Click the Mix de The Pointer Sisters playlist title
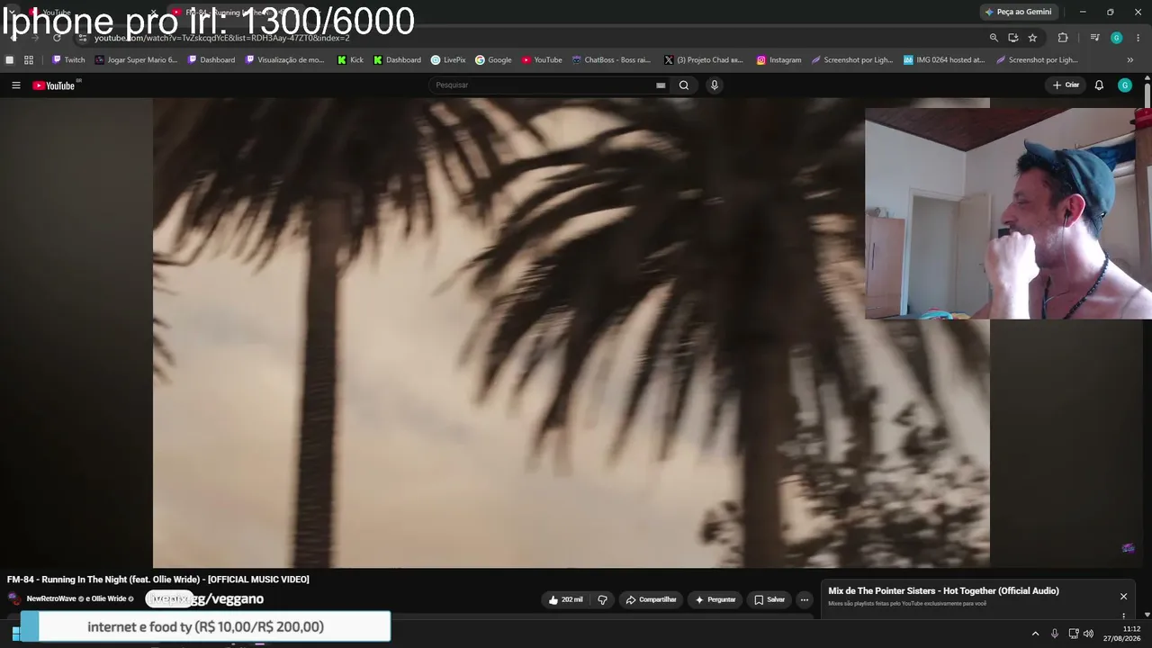Image resolution: width=1152 pixels, height=648 pixels. pos(943,591)
